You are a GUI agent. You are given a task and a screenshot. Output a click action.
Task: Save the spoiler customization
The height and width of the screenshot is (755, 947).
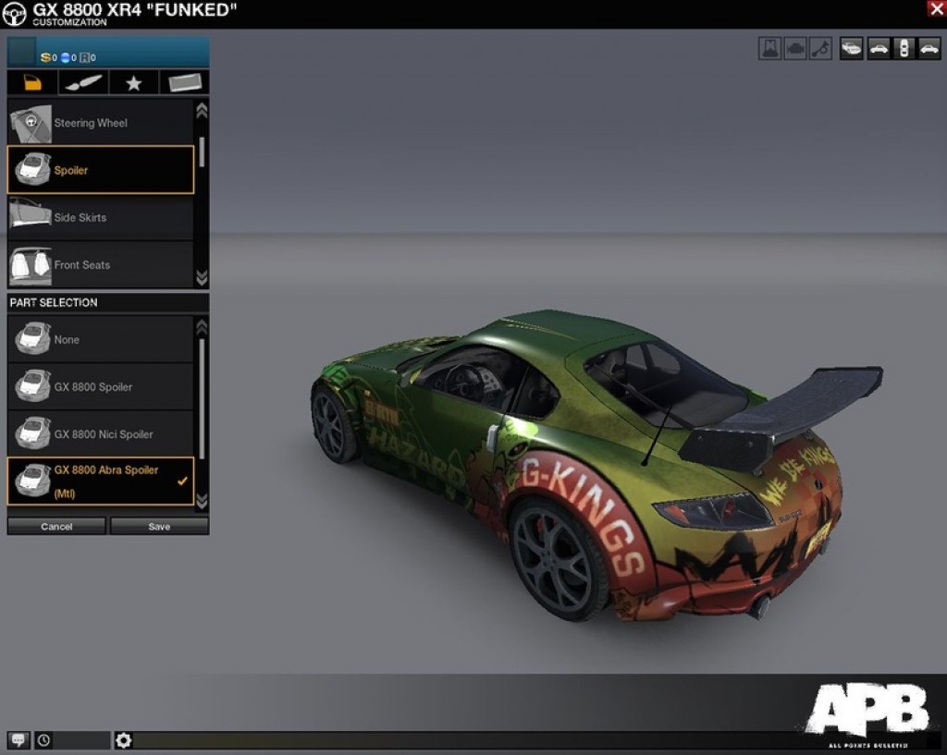click(x=159, y=527)
